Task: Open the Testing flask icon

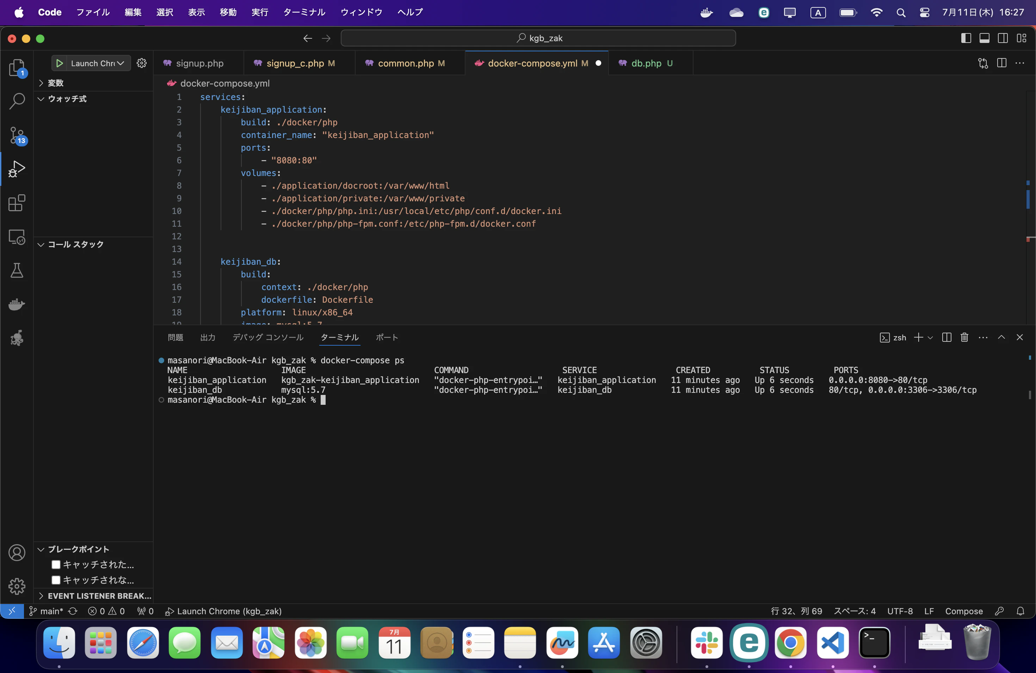Action: pyautogui.click(x=17, y=270)
